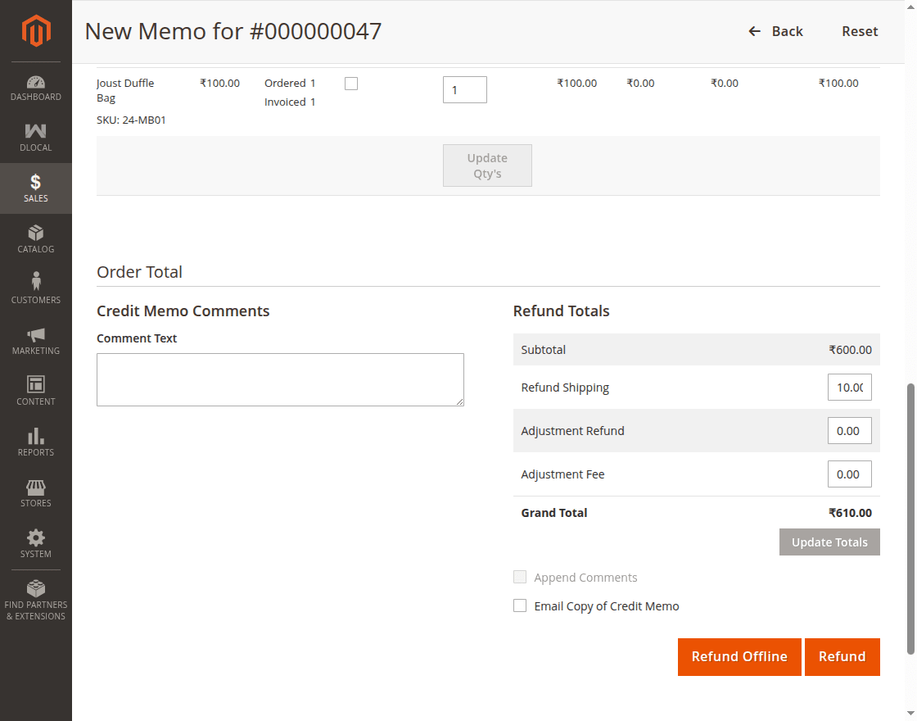Check the return-to-stock box for Joust Duffle Bag
Viewport: 917px width, 721px height.
tap(350, 83)
